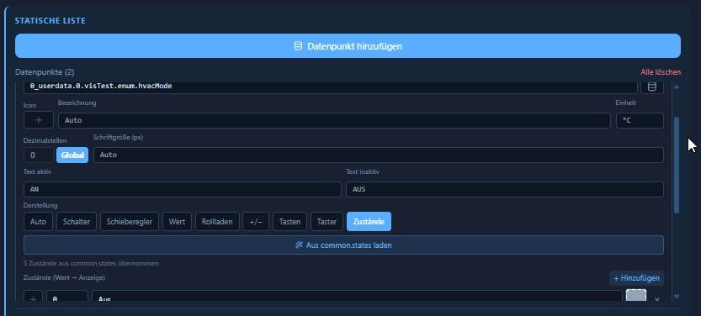Select the Taster display option
The image size is (701, 316).
coord(327,222)
